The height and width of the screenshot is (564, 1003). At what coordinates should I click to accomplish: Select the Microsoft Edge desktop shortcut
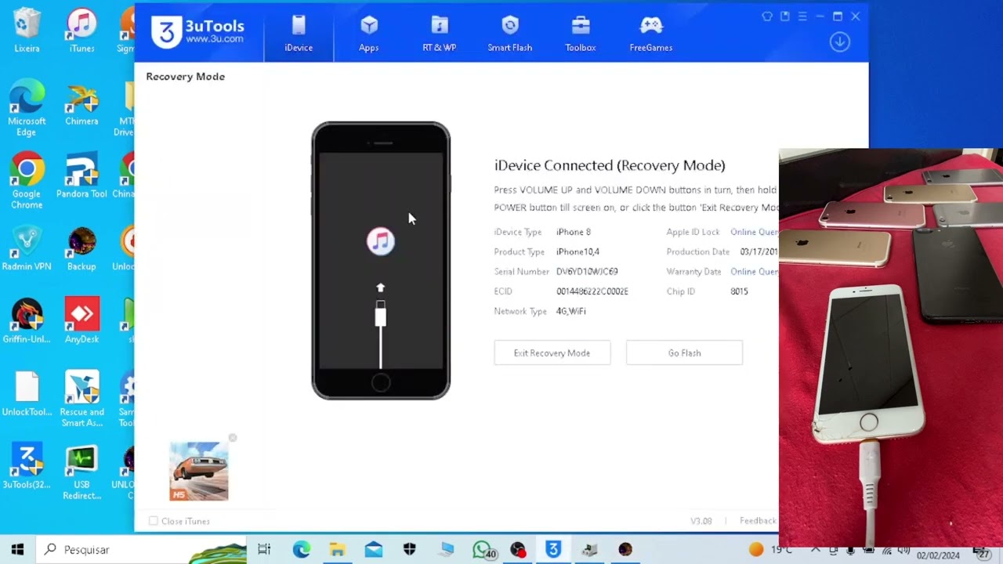pyautogui.click(x=27, y=108)
